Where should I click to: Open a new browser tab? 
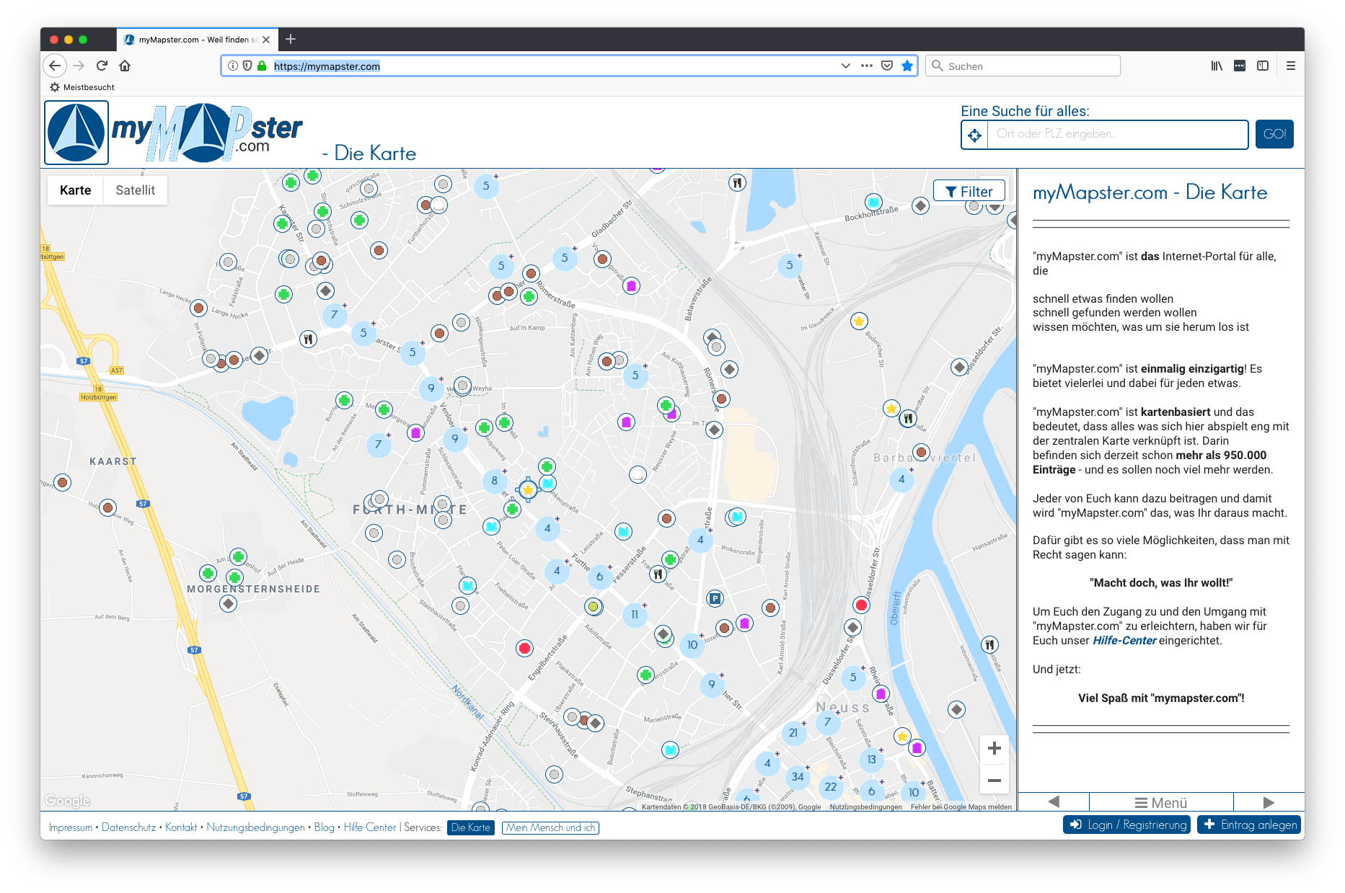291,39
